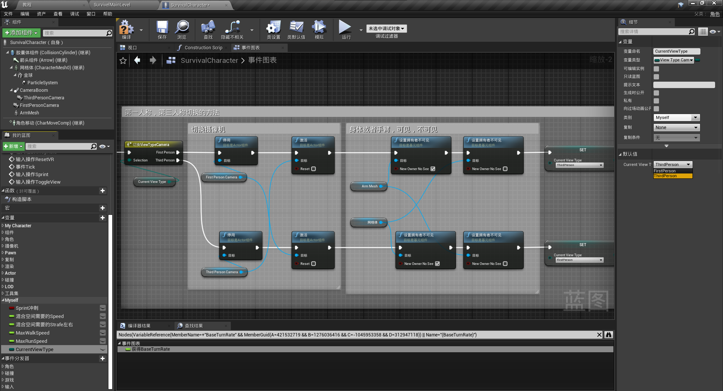Screen dimensions: 723x391
Task: Open the 文件 menu
Action: point(8,14)
